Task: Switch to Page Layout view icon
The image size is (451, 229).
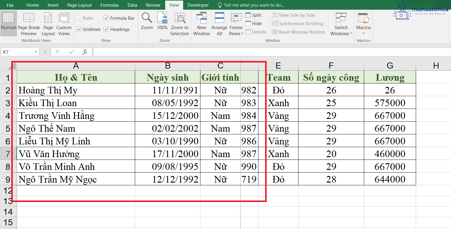Action: pos(48,24)
